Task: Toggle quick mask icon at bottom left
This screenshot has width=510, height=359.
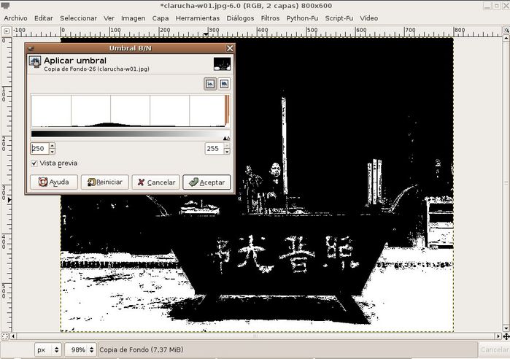Action: [x=4, y=336]
